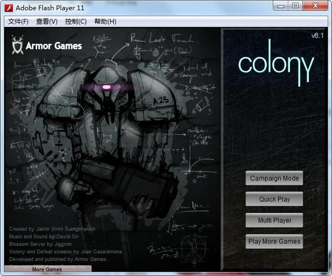The image size is (332, 276).
Task: Open the 帮助(H) menu
Action: click(x=105, y=22)
